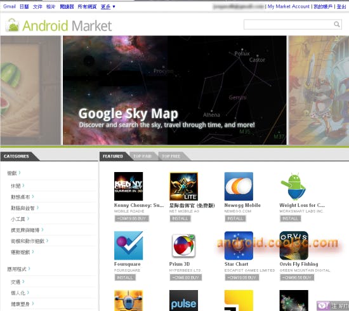Open the Foursquare app icon
This screenshot has height=311, width=349.
(128, 246)
